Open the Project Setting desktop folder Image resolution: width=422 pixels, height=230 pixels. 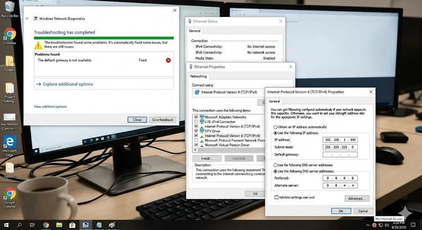10,93
